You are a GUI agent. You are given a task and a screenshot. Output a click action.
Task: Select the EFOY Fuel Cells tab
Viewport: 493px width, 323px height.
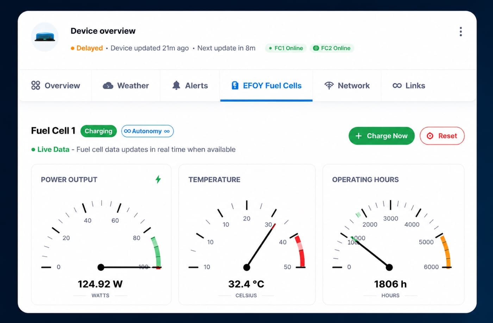[266, 85]
